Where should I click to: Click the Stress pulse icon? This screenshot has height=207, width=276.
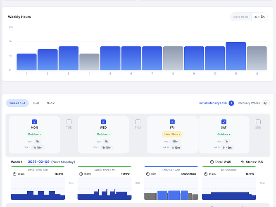click(x=242, y=162)
